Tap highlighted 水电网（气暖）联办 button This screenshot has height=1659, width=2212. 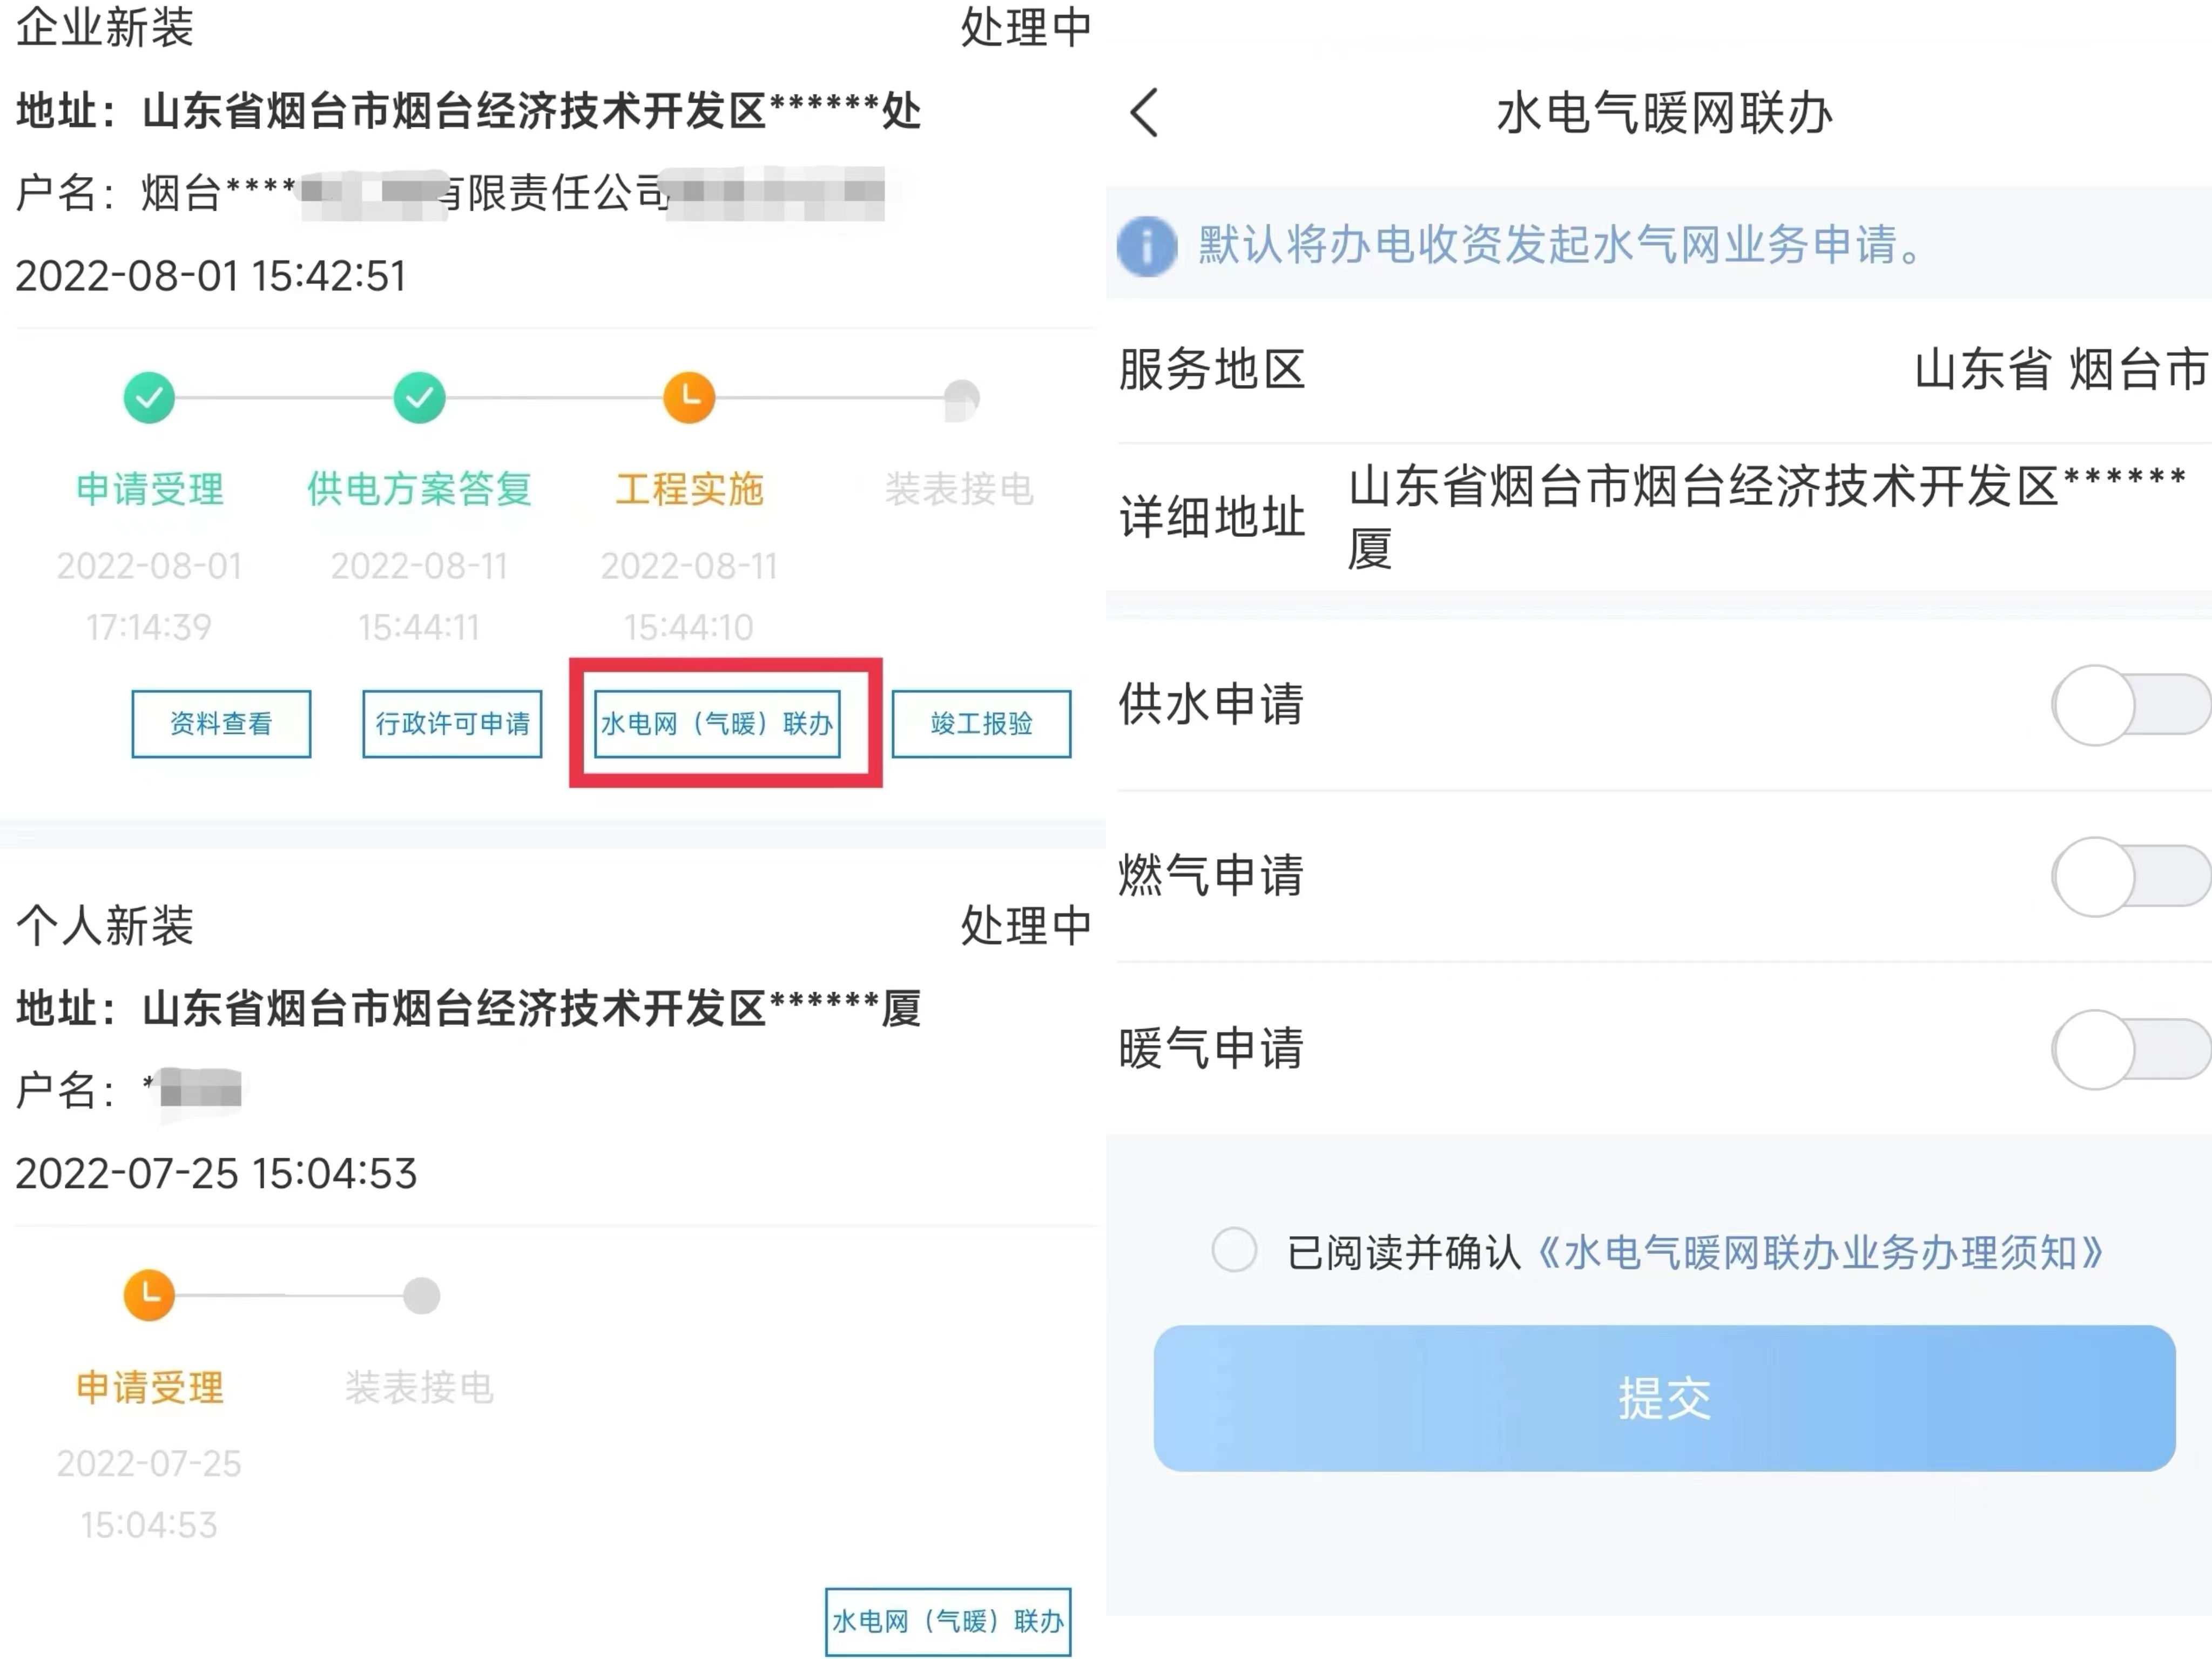(717, 723)
